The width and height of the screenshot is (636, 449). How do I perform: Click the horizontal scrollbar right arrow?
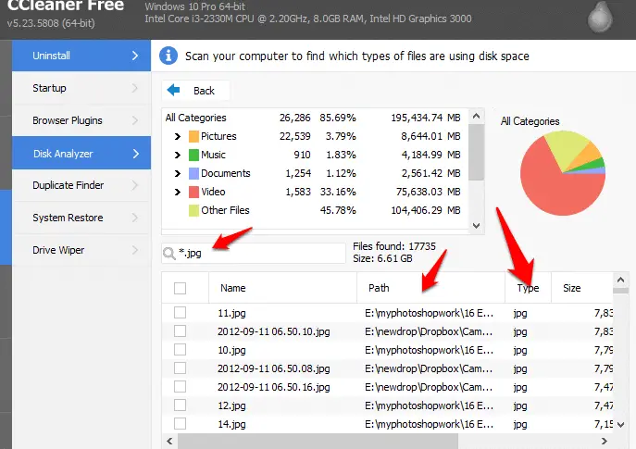coord(605,441)
